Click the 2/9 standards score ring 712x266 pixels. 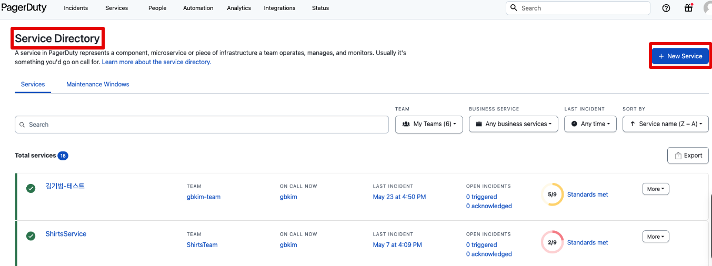(552, 242)
